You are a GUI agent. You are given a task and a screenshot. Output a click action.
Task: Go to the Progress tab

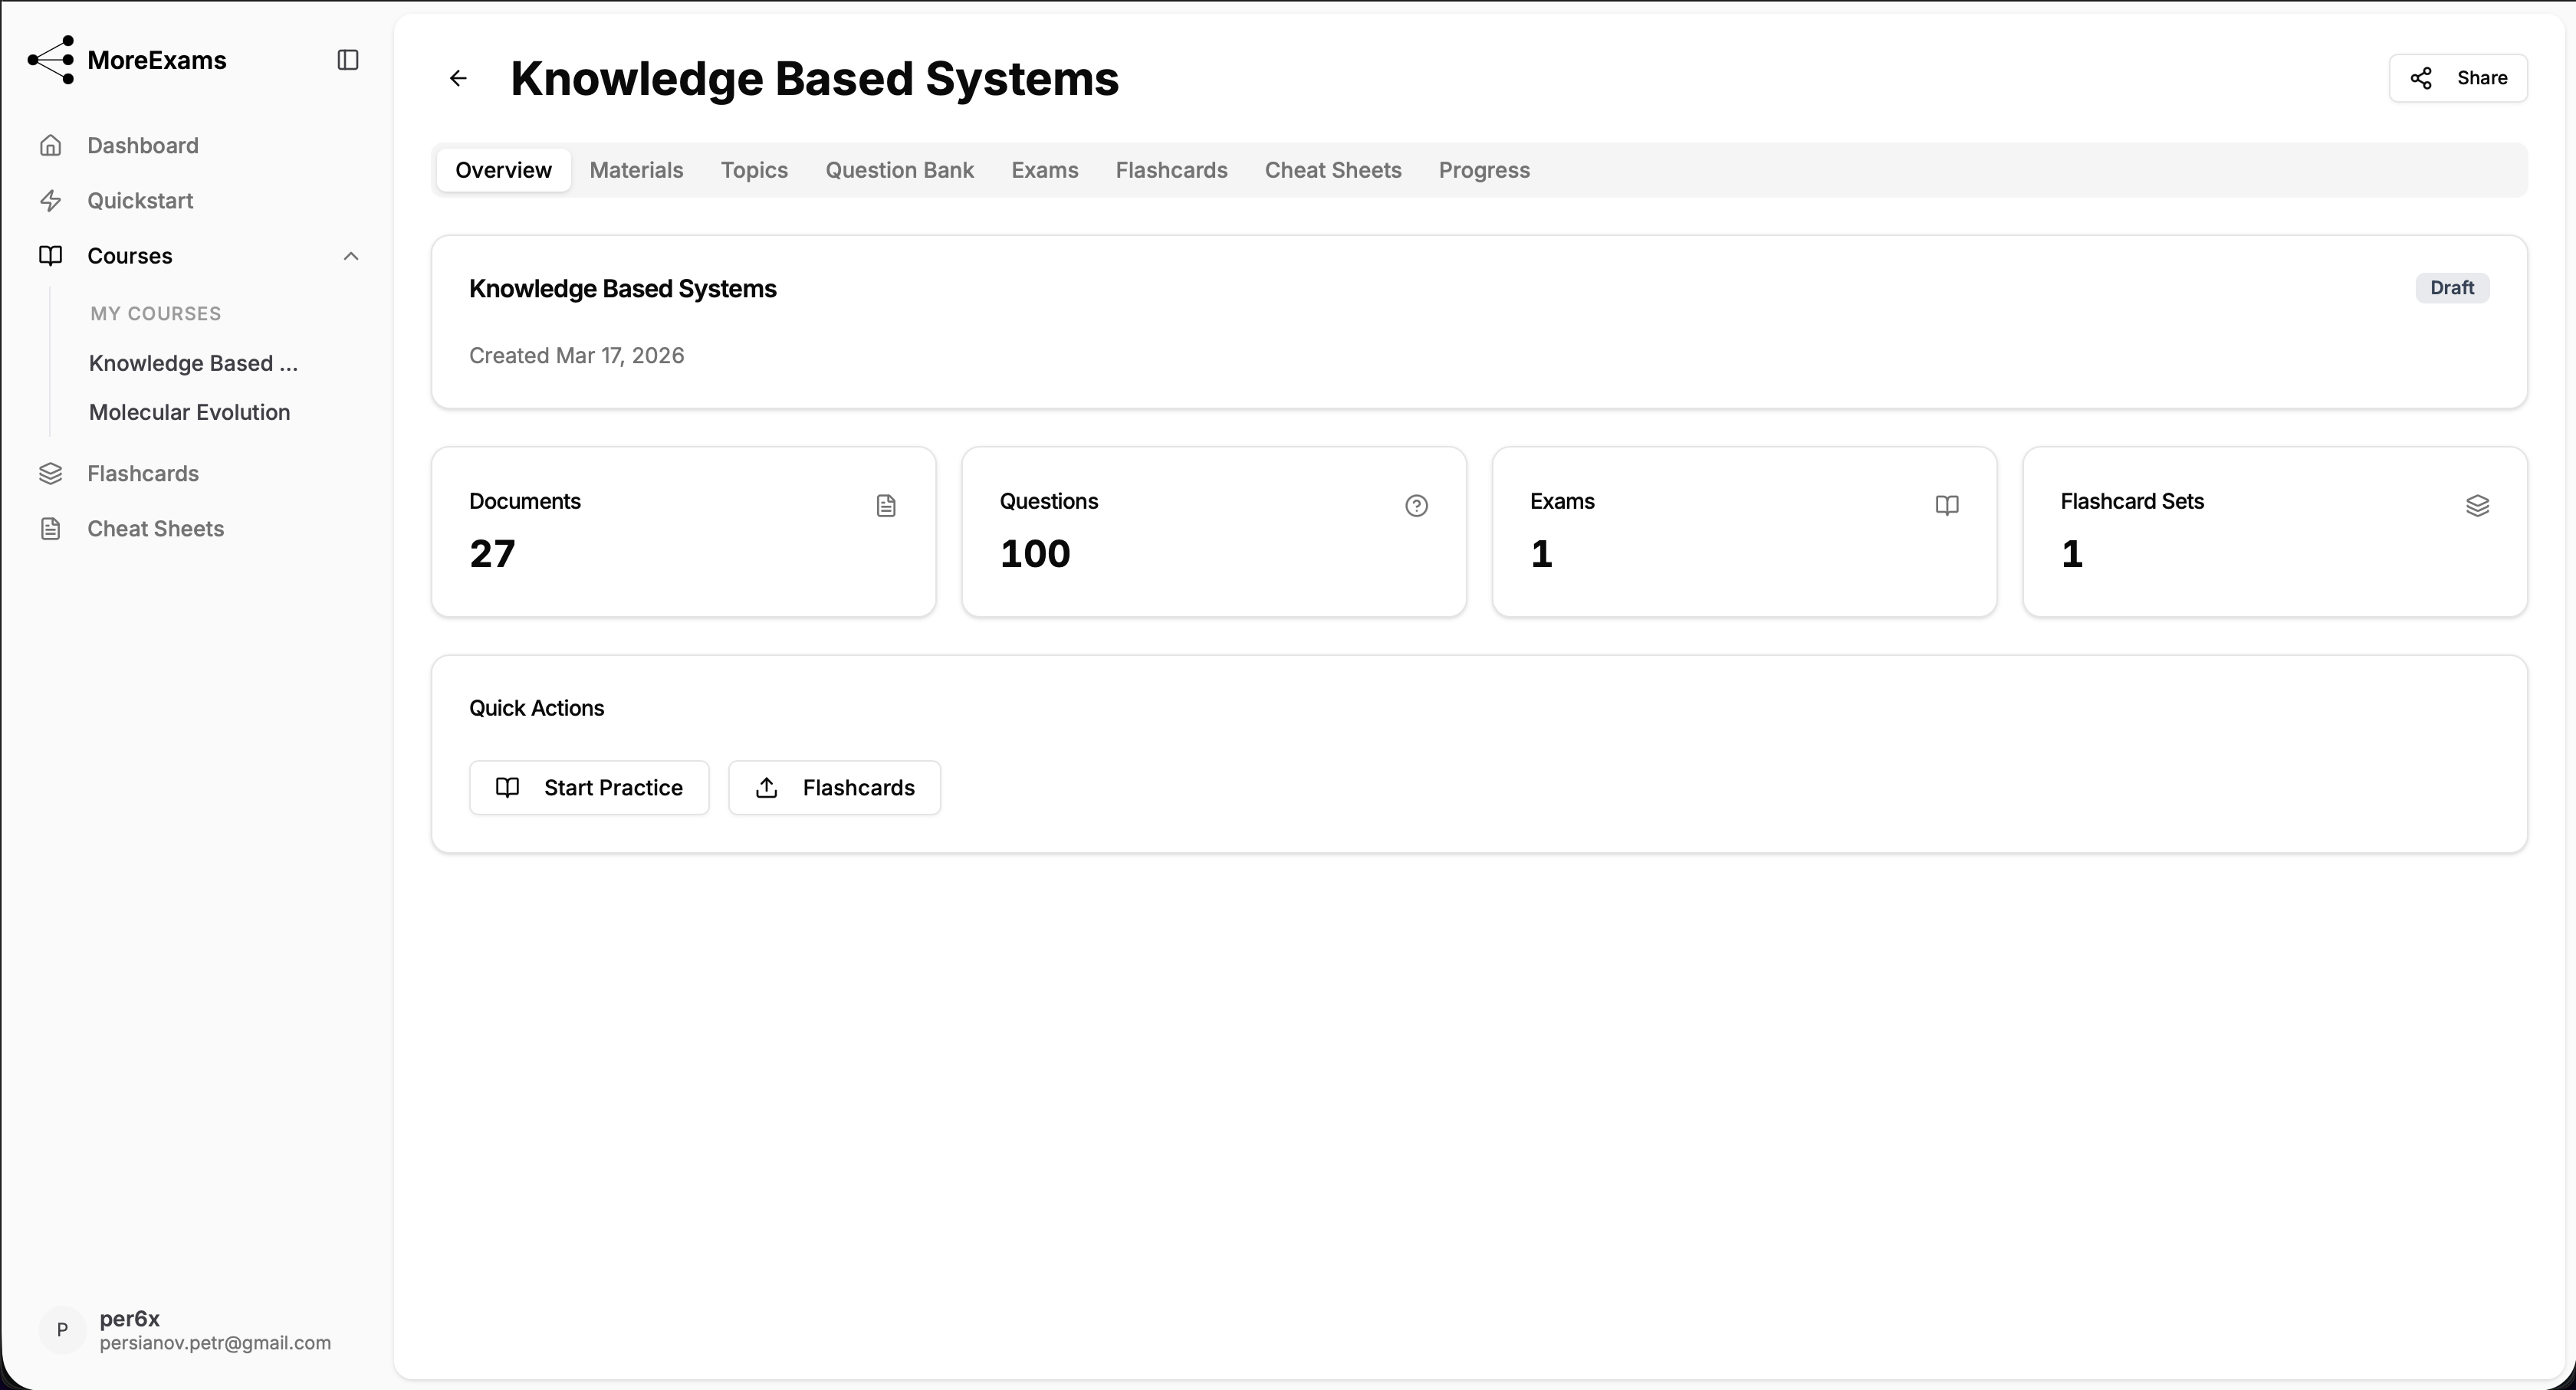[x=1484, y=170]
